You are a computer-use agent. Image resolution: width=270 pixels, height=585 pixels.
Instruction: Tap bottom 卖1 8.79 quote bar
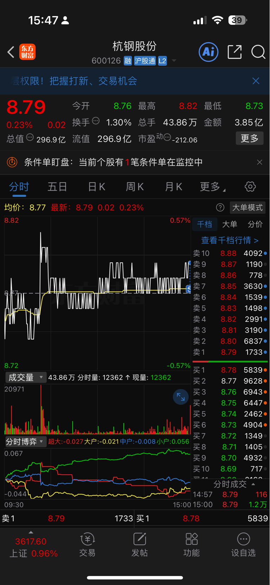click(x=67, y=518)
